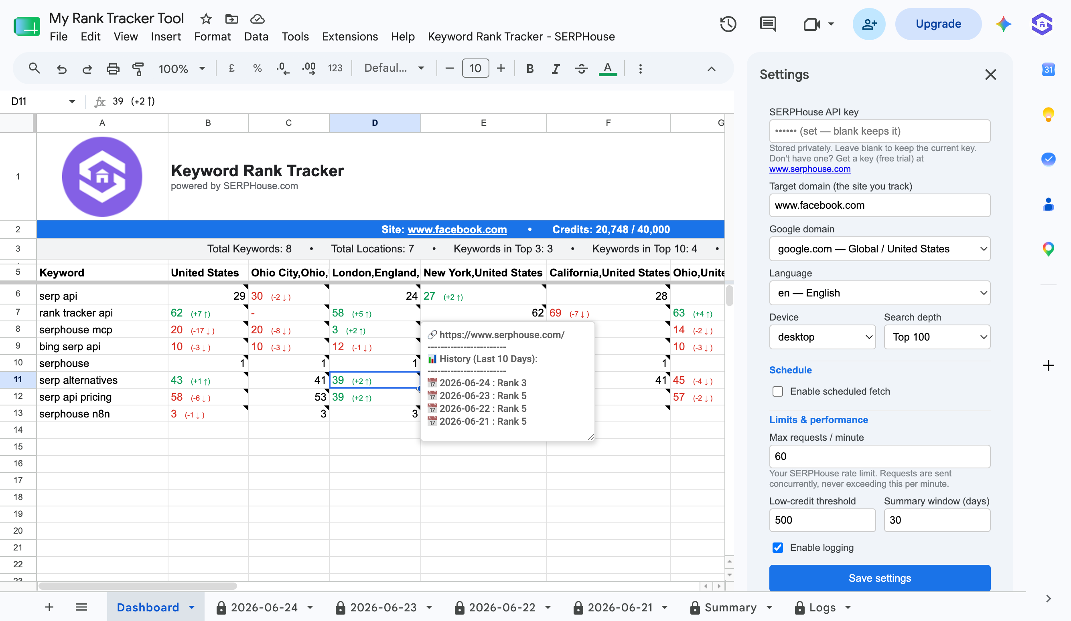The height and width of the screenshot is (621, 1071).
Task: Apply strikethrough formatting
Action: 581,69
